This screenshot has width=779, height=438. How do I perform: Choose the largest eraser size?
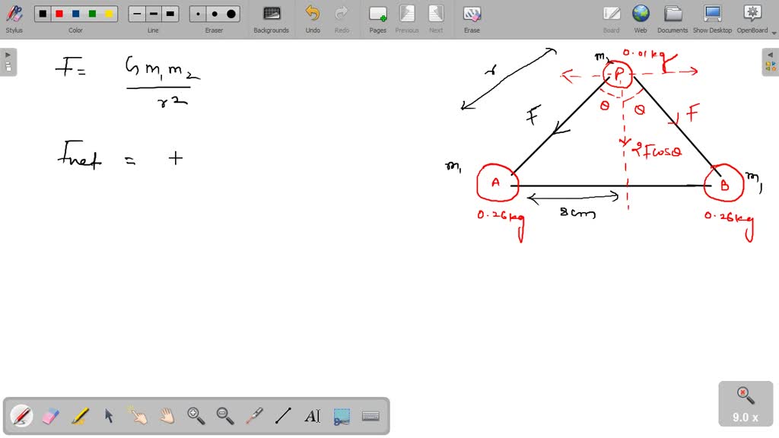(x=231, y=13)
